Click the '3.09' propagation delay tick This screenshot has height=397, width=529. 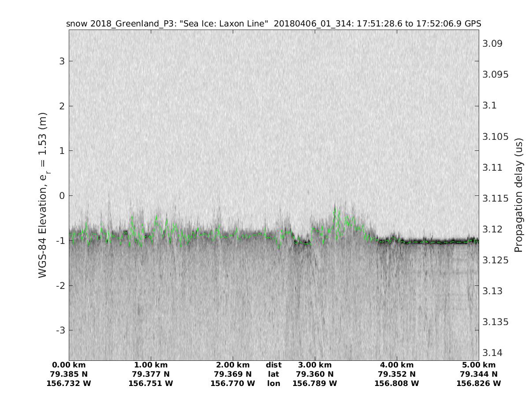point(492,44)
